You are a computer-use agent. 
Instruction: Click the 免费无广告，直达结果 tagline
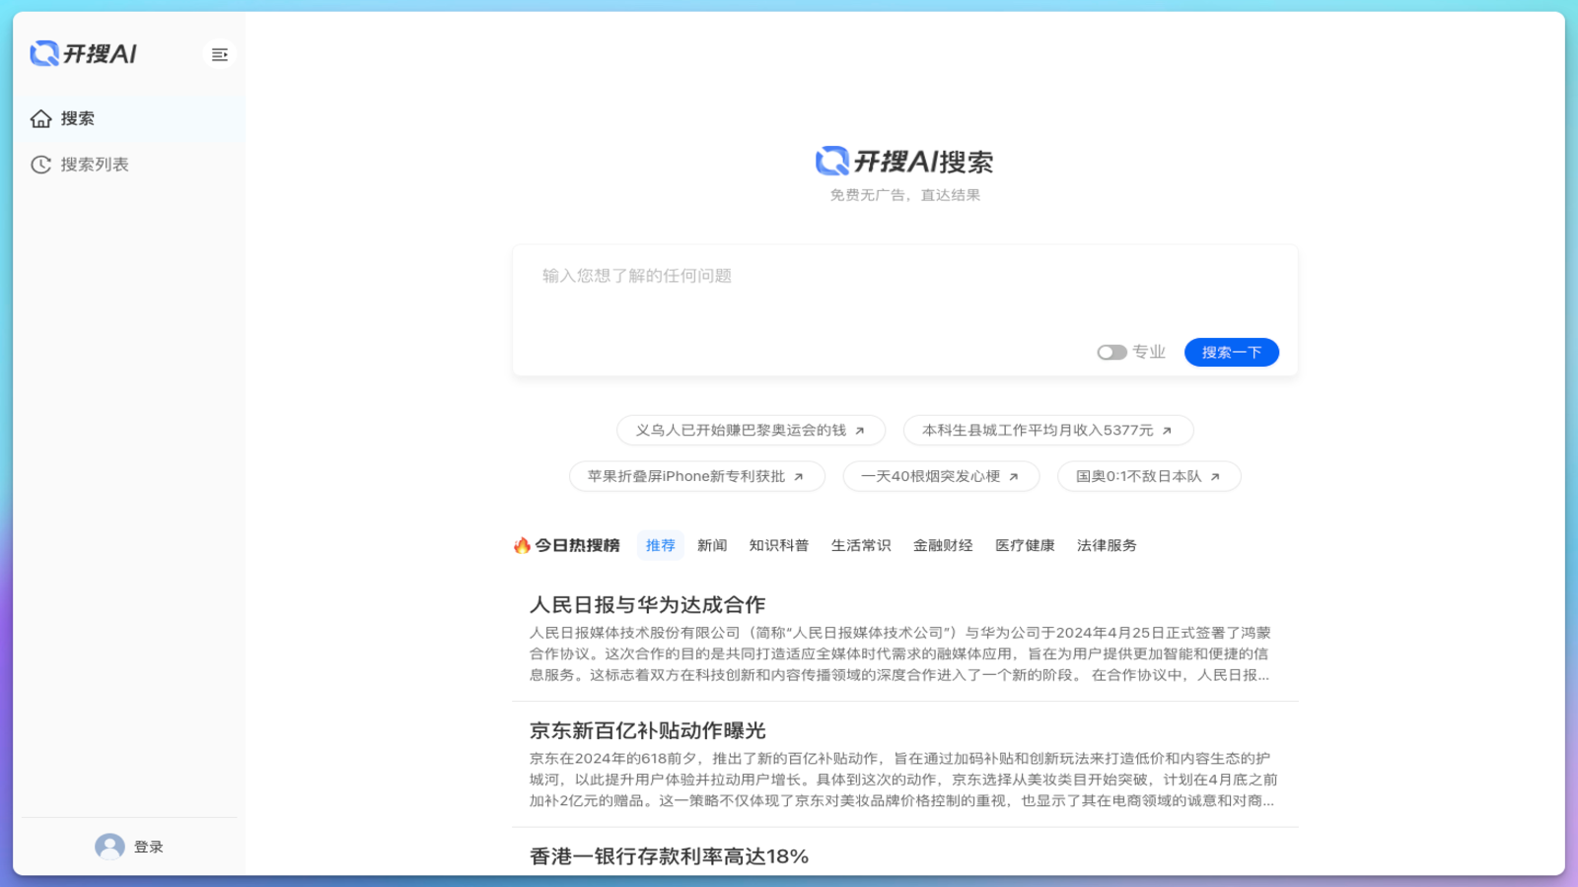(904, 195)
